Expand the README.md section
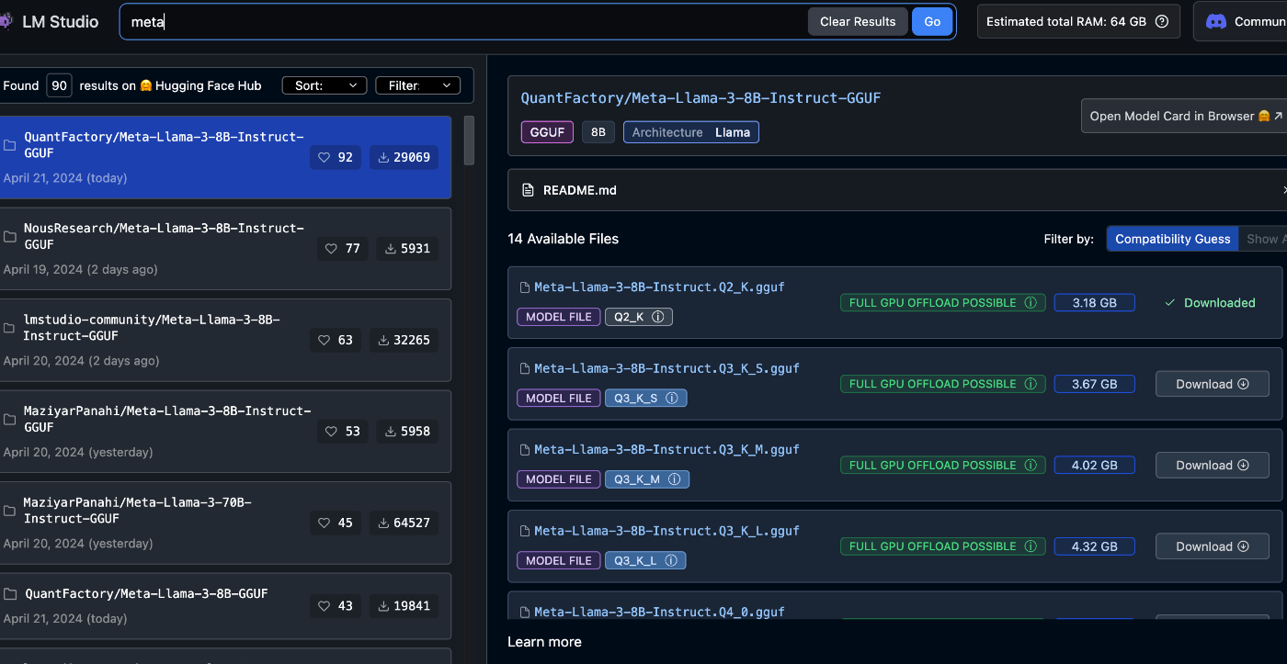1287x664 pixels. tap(897, 190)
